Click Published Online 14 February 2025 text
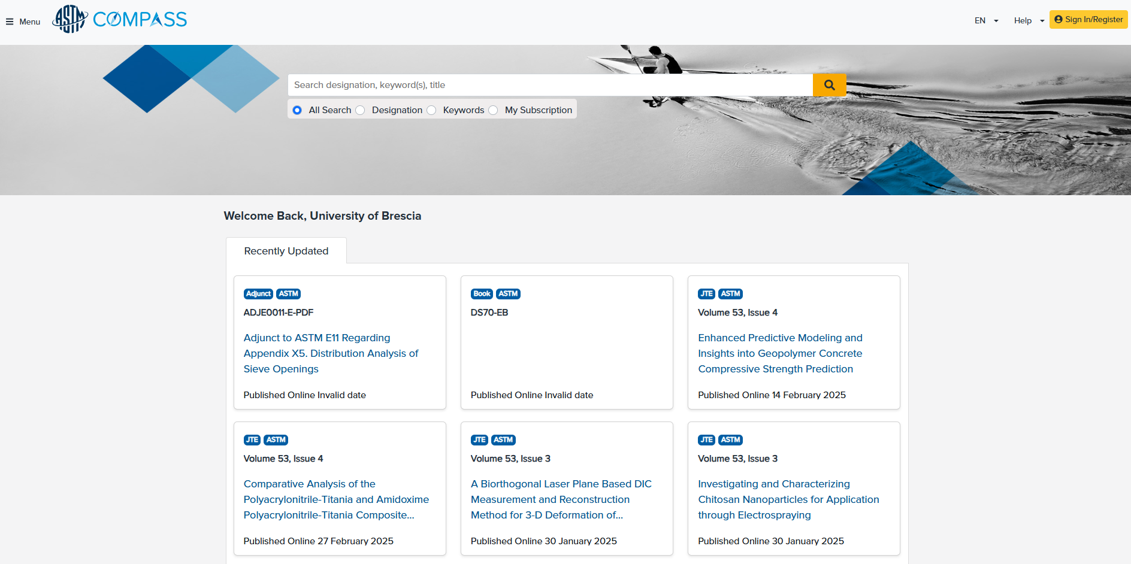 [x=772, y=395]
